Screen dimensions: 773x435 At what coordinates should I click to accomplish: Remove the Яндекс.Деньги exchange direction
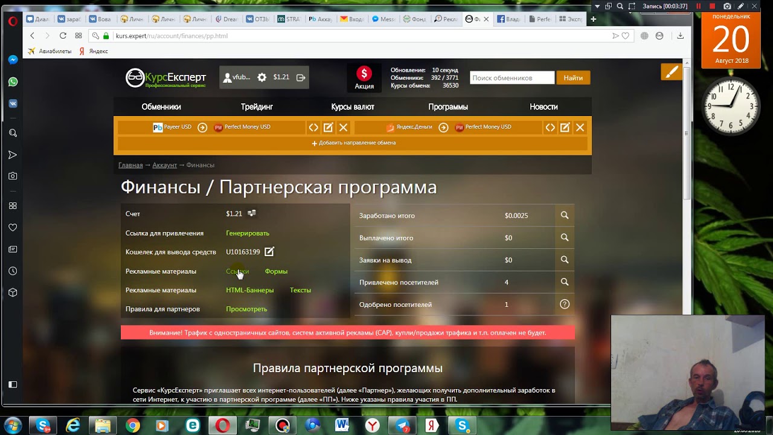tap(580, 127)
